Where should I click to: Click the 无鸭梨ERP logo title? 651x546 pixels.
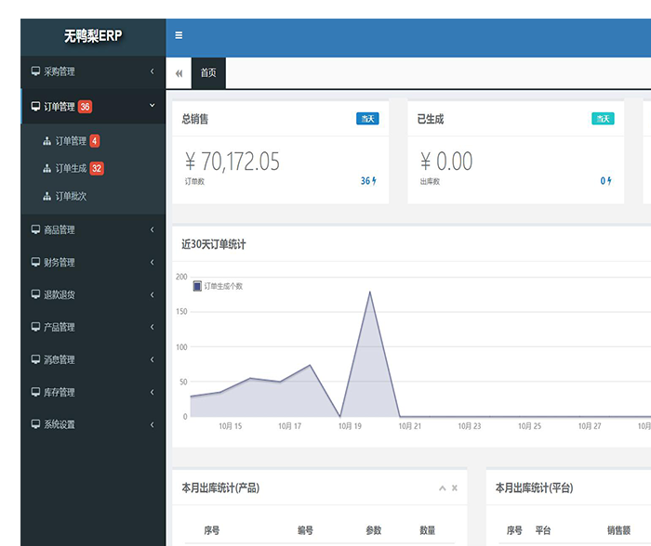click(92, 36)
